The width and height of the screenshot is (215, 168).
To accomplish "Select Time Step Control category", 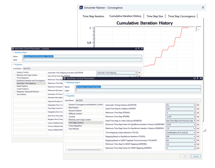I will click(76, 123).
